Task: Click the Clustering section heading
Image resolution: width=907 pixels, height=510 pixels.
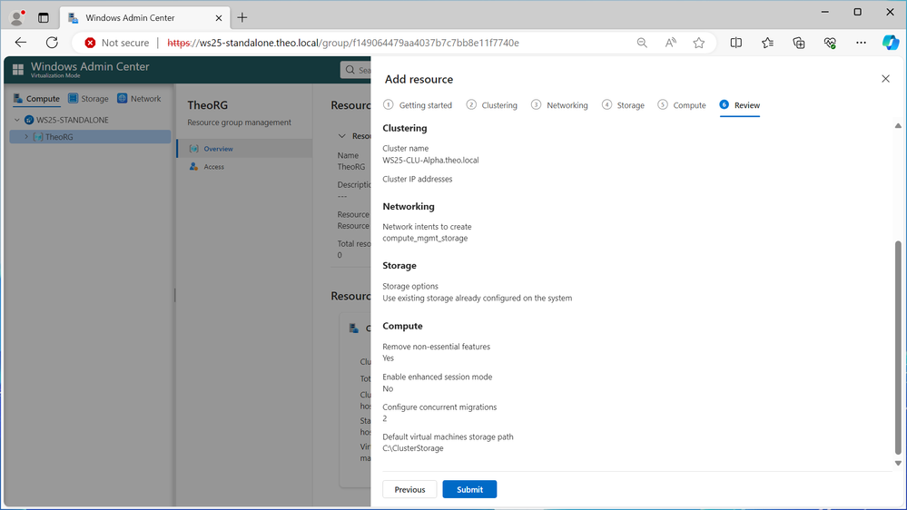Action: coord(404,128)
